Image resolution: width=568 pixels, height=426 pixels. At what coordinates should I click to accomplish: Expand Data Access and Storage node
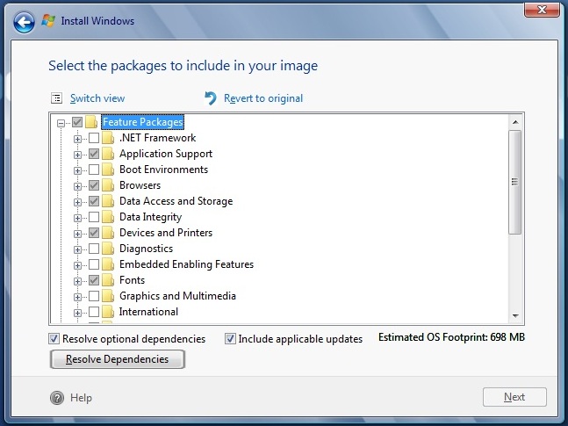click(x=77, y=201)
